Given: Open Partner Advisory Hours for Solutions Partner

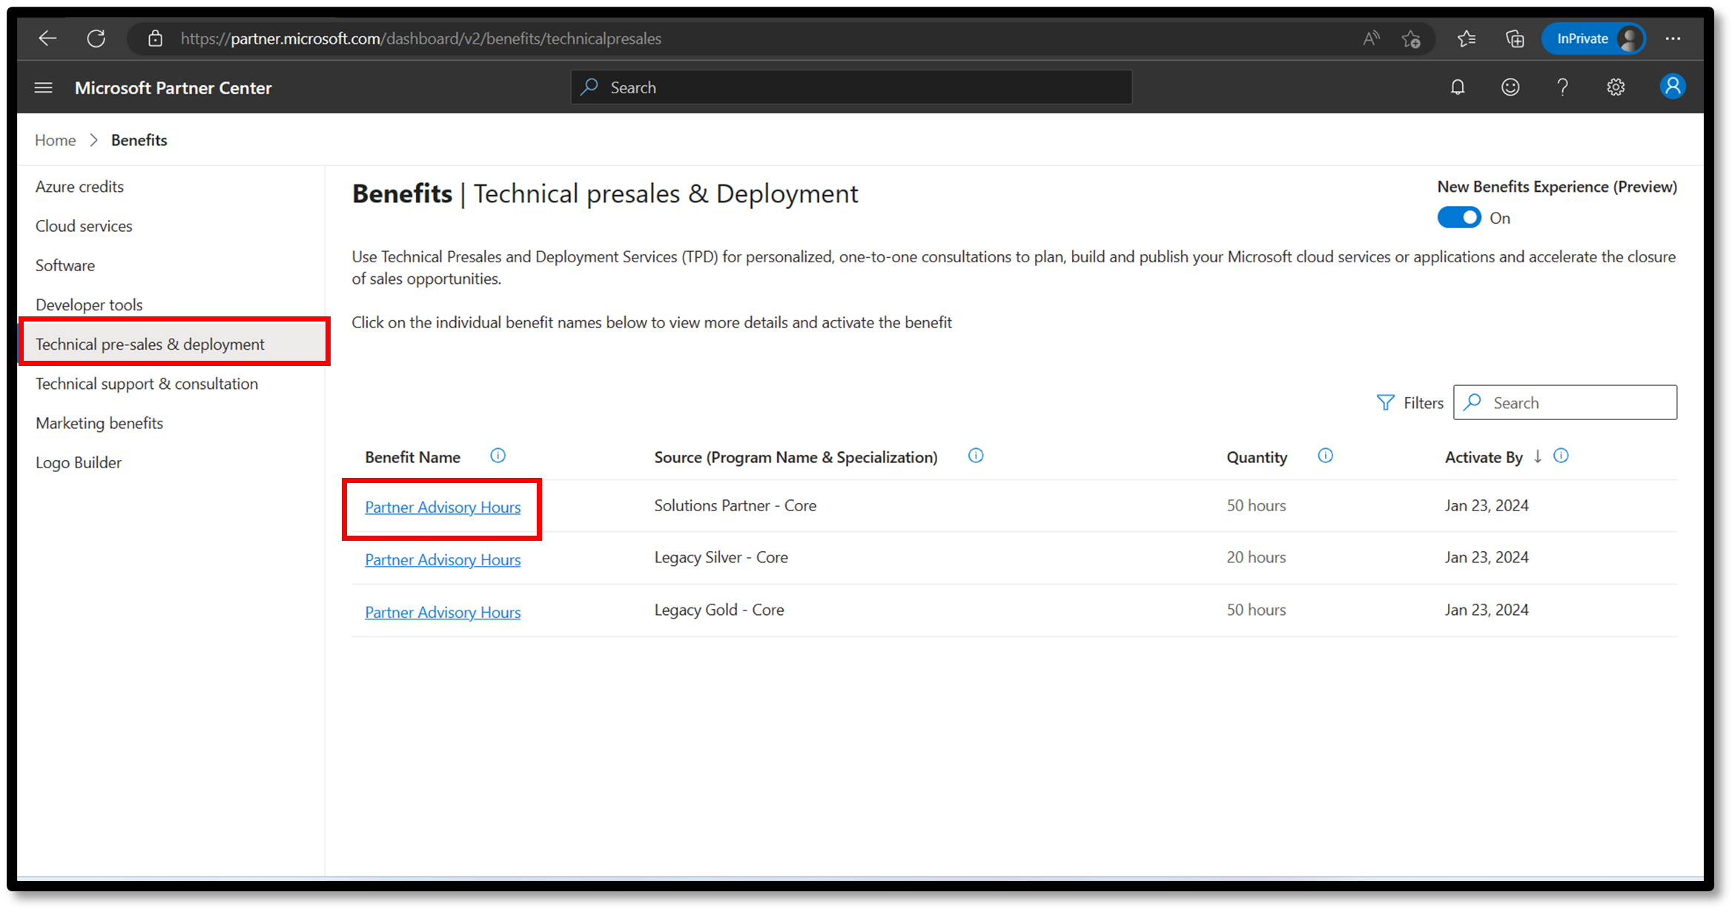Looking at the screenshot, I should 442,507.
